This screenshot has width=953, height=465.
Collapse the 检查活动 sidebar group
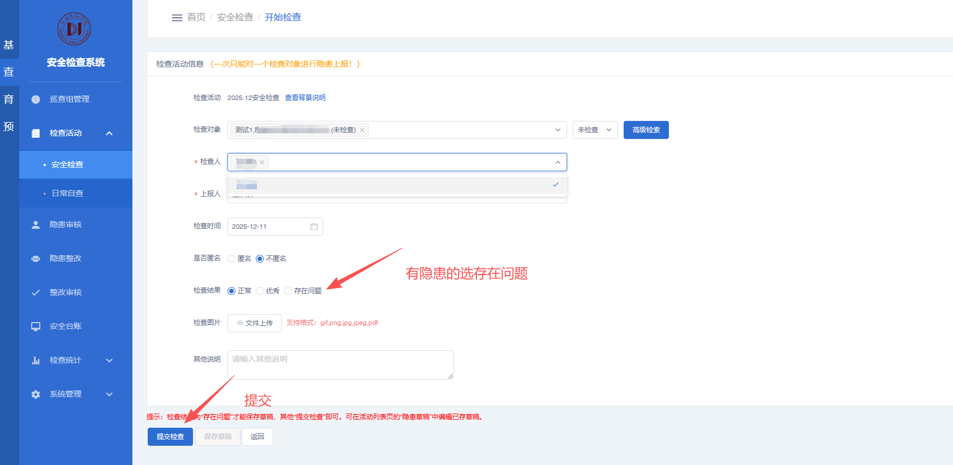pyautogui.click(x=109, y=133)
